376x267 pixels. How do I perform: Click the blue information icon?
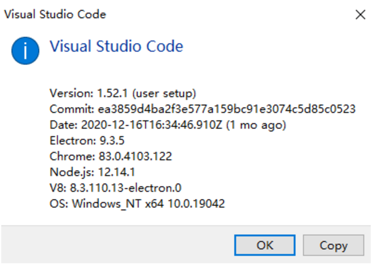click(x=25, y=51)
